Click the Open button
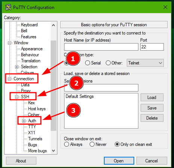This screenshot has height=168, width=174. click(x=119, y=161)
